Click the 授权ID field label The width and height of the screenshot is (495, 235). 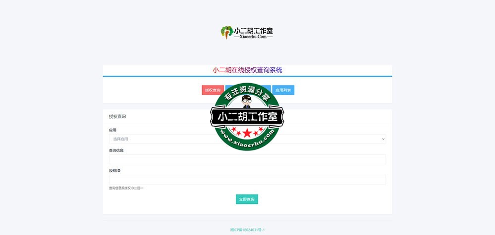point(114,171)
